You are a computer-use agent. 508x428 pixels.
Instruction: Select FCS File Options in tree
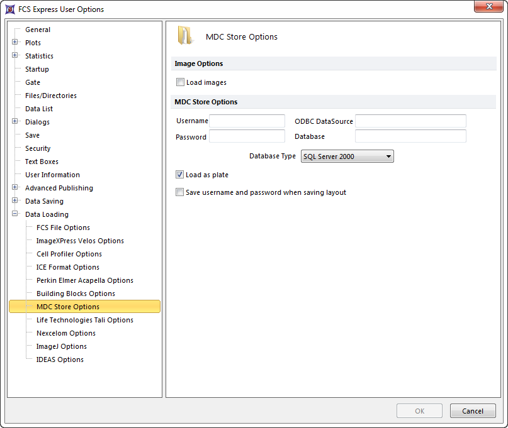63,228
